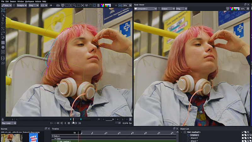252x142 pixels.
Task: Select the square shape tool in left toolbar
Action: click(x=3, y=42)
